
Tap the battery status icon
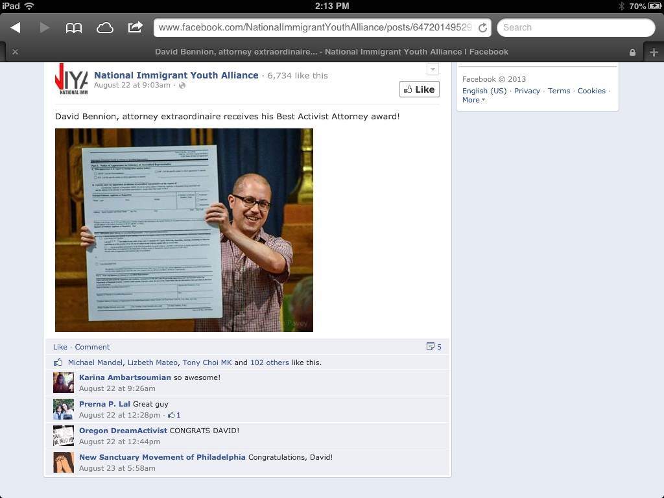(655, 6)
